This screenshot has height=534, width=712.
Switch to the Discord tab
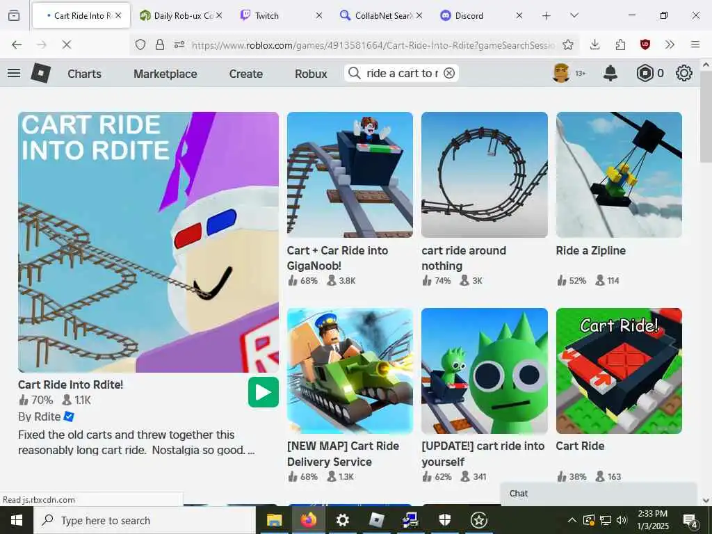(x=480, y=15)
